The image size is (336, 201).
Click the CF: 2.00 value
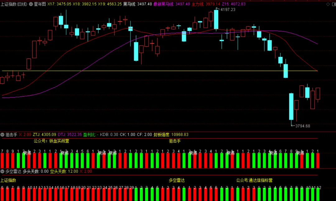click(x=144, y=135)
